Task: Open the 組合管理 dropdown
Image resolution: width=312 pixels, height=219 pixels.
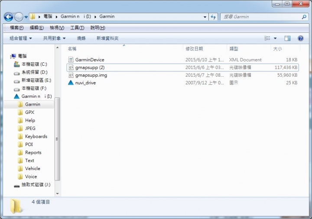Action: coord(21,39)
